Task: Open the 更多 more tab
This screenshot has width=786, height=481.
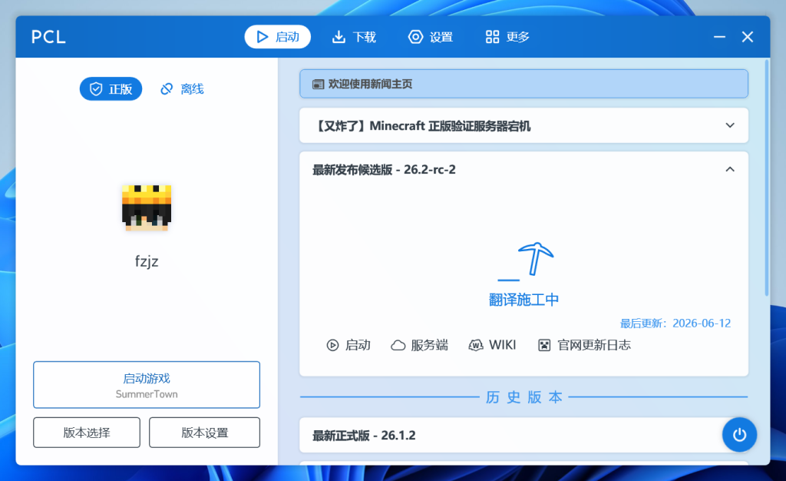Action: (507, 37)
